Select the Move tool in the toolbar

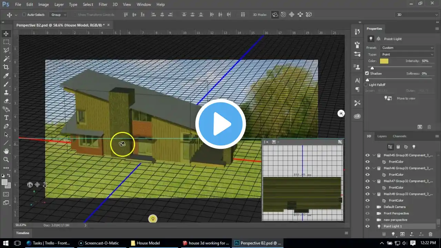point(6,33)
